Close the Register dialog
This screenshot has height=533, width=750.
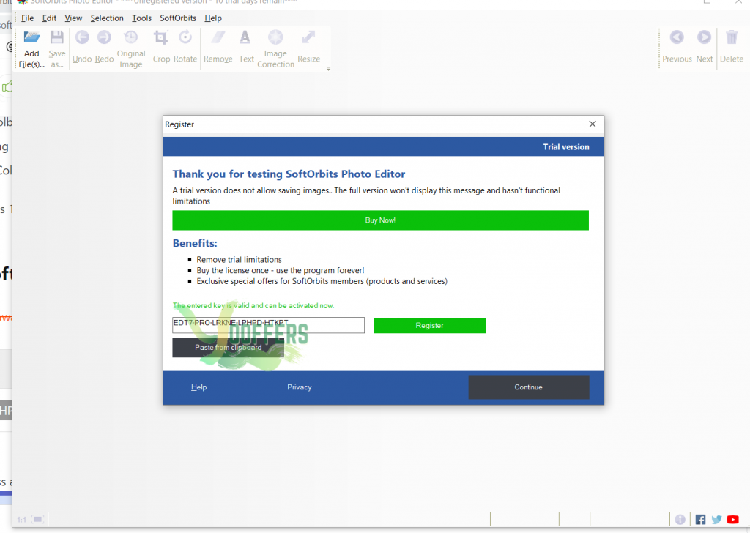(593, 124)
